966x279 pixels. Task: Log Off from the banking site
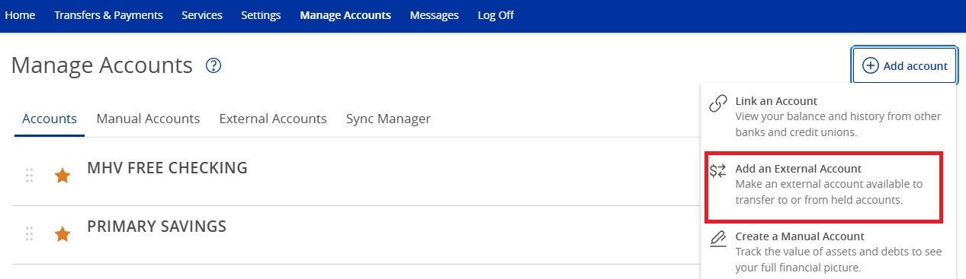[496, 15]
